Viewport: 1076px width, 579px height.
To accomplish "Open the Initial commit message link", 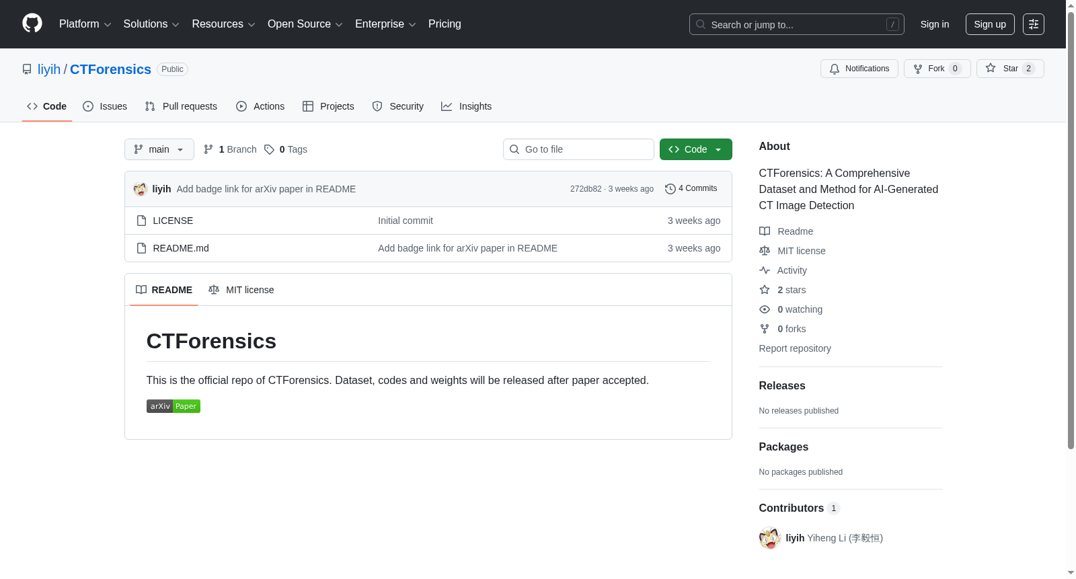I will click(x=406, y=221).
